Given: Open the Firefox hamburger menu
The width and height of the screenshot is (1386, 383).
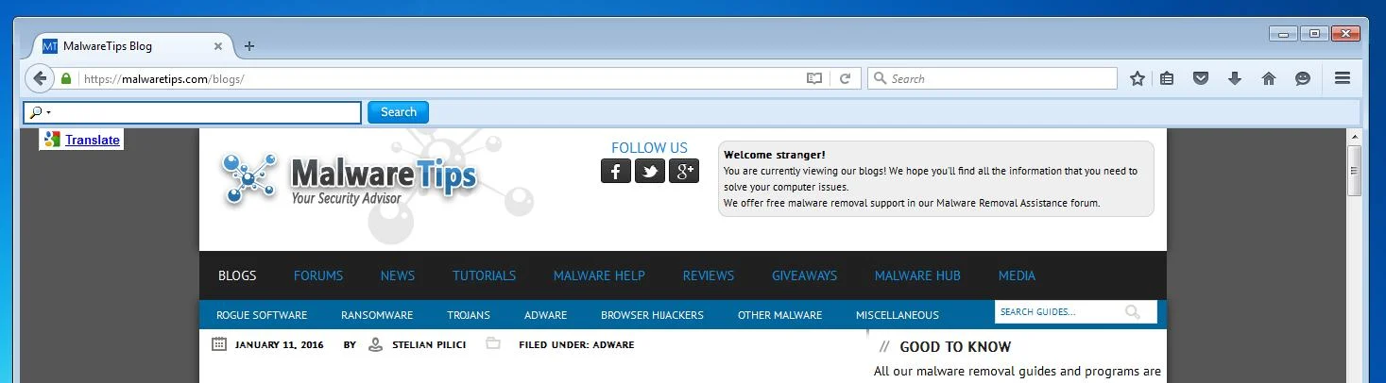Looking at the screenshot, I should (1343, 78).
